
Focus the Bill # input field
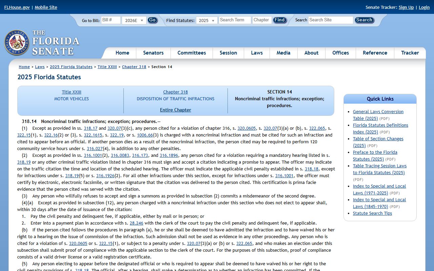(x=111, y=20)
